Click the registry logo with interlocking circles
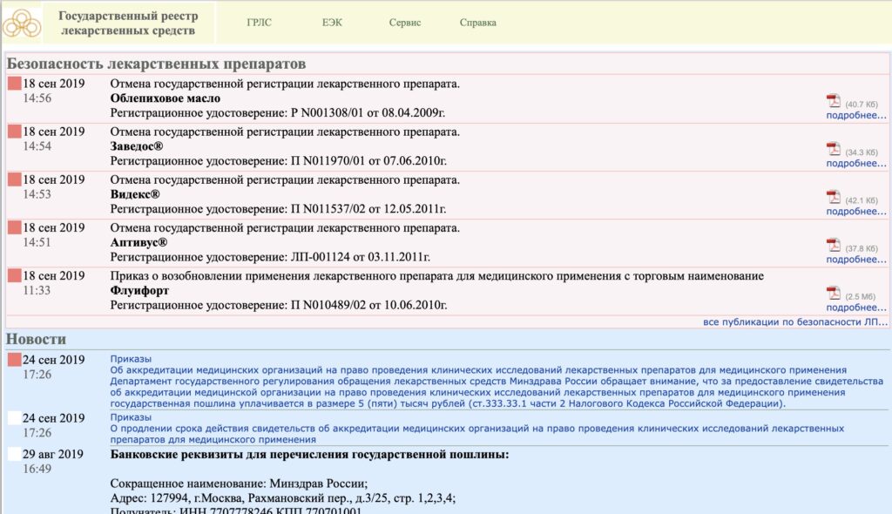The width and height of the screenshot is (892, 514). [x=22, y=23]
